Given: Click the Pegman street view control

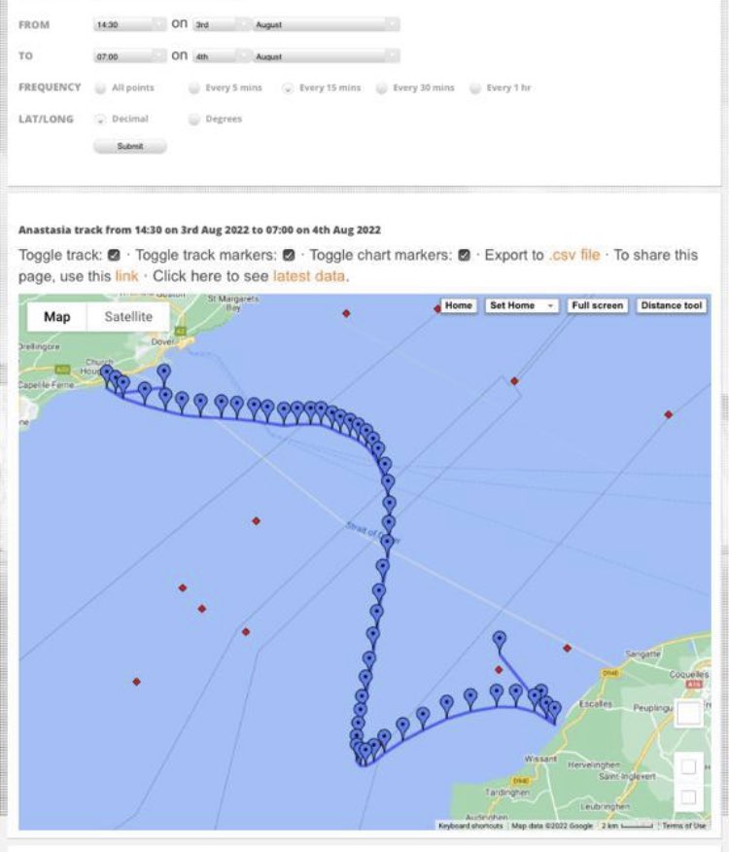Looking at the screenshot, I should 688,714.
